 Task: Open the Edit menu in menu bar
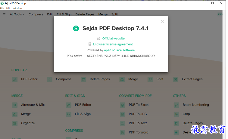click(8, 8)
